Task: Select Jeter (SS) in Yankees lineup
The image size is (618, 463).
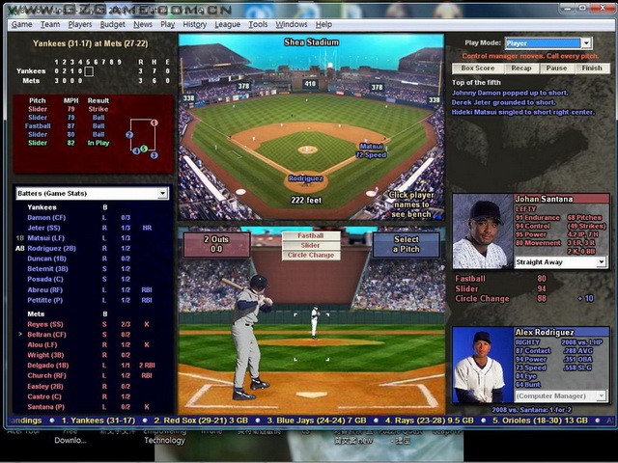Action: 43,228
